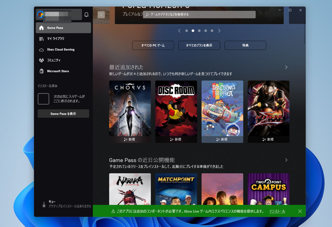Open the Ninja Gaiden game tile
This screenshot has width=332, height=227.
coord(268,112)
